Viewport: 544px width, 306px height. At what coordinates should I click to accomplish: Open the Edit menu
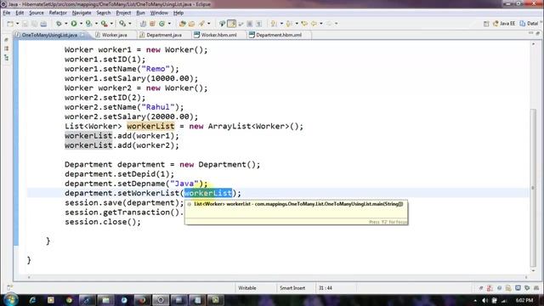coord(20,13)
